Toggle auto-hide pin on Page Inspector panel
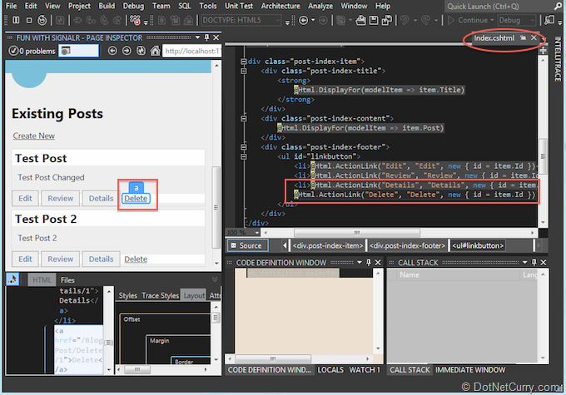This screenshot has width=566, height=395. pos(206,38)
